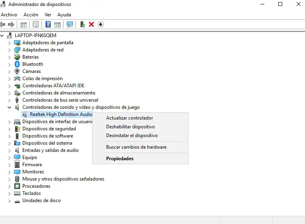Expand the Baterías chevron
Image resolution: width=305 pixels, height=224 pixels.
(x=9, y=57)
